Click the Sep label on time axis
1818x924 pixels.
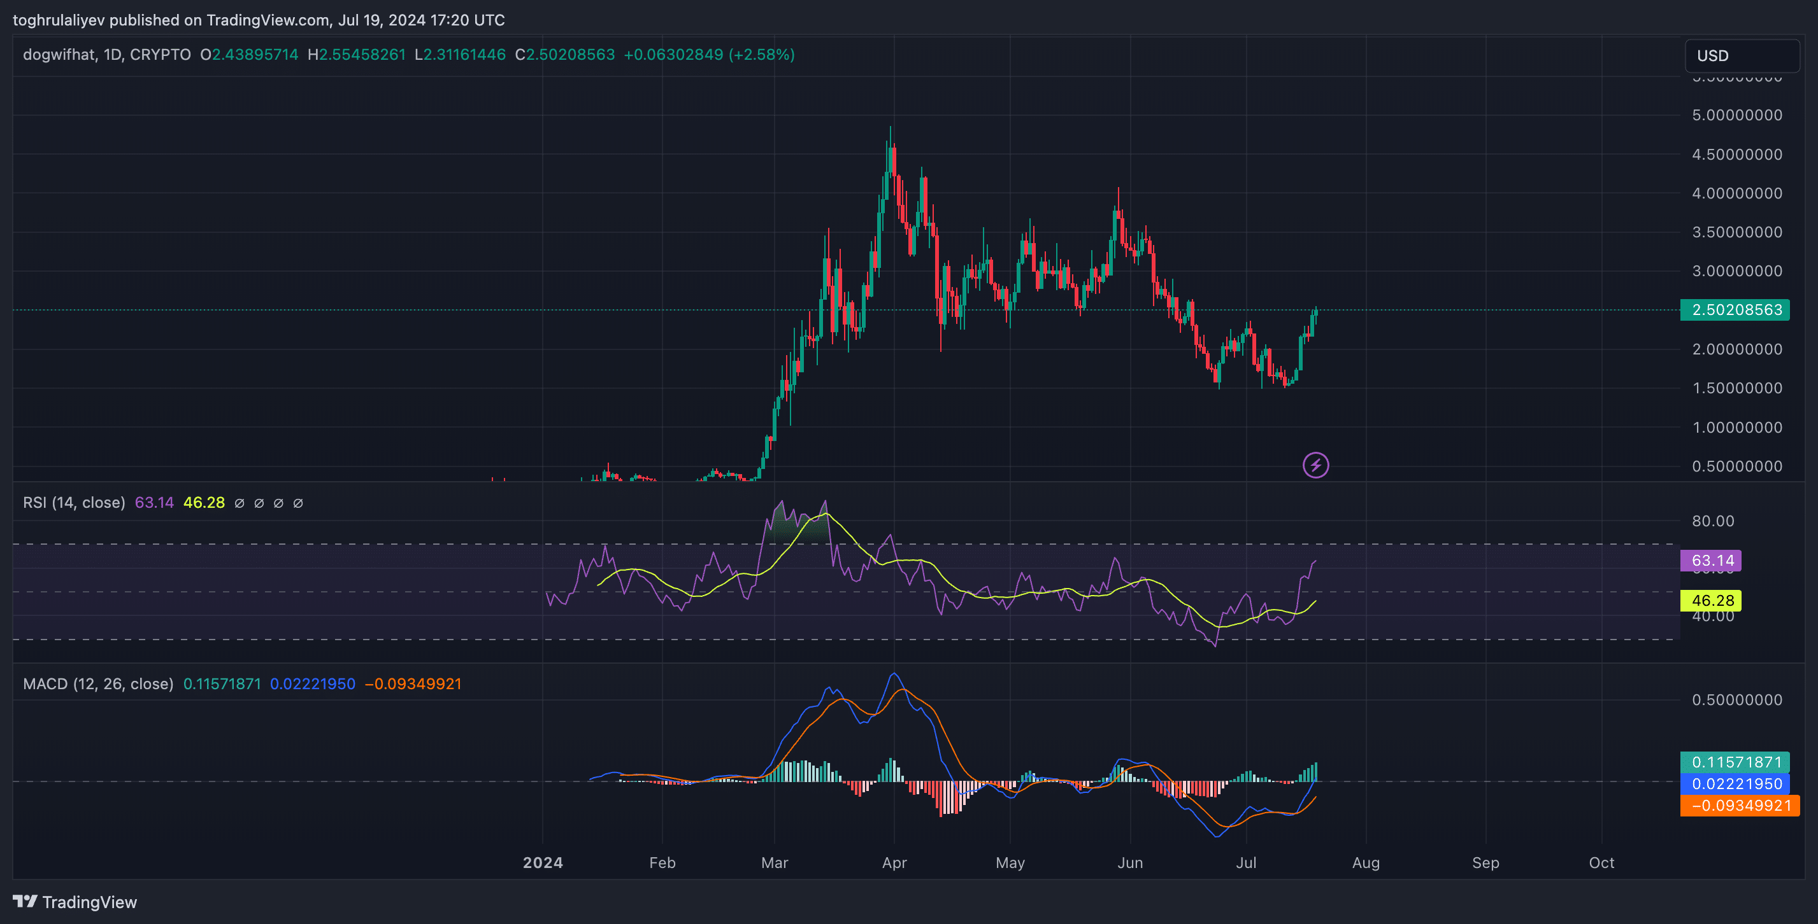tap(1485, 863)
